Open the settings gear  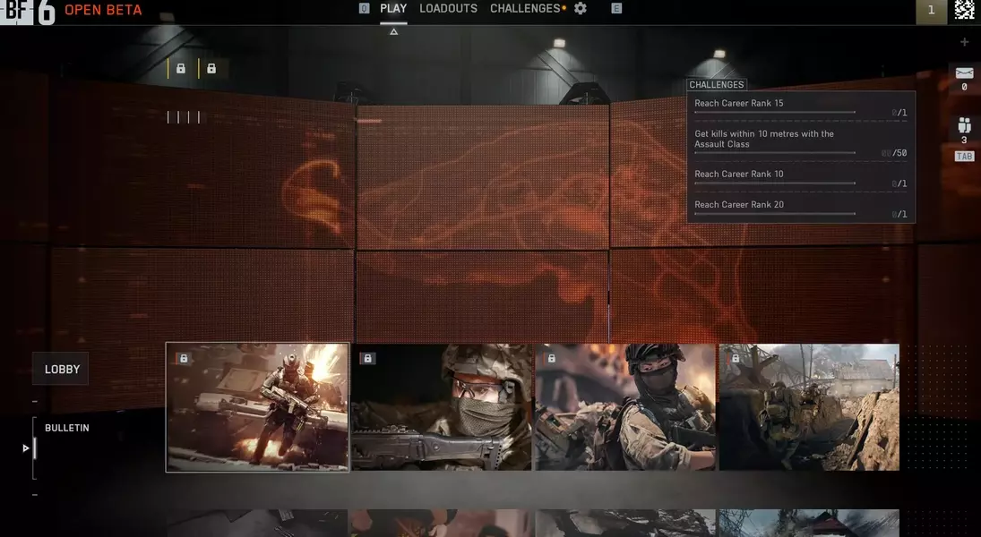(581, 8)
